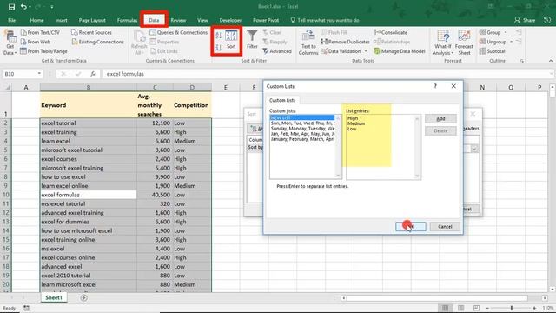The image size is (556, 313).
Task: Create a Forecast Sheet
Action: click(x=464, y=43)
